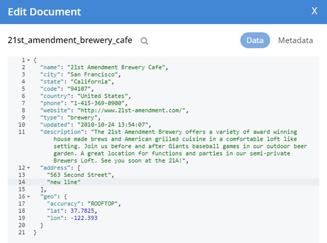Click the "lat" key

[x=55, y=211]
